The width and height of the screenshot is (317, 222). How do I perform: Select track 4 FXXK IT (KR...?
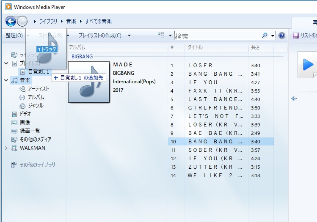[221, 91]
